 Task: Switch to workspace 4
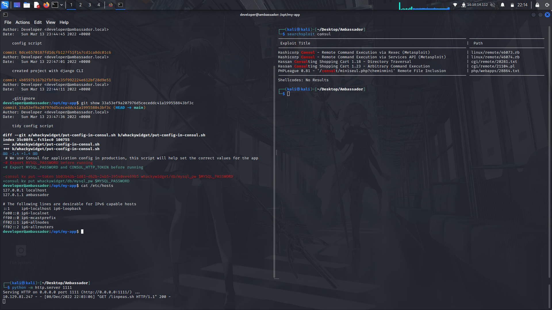click(x=99, y=5)
